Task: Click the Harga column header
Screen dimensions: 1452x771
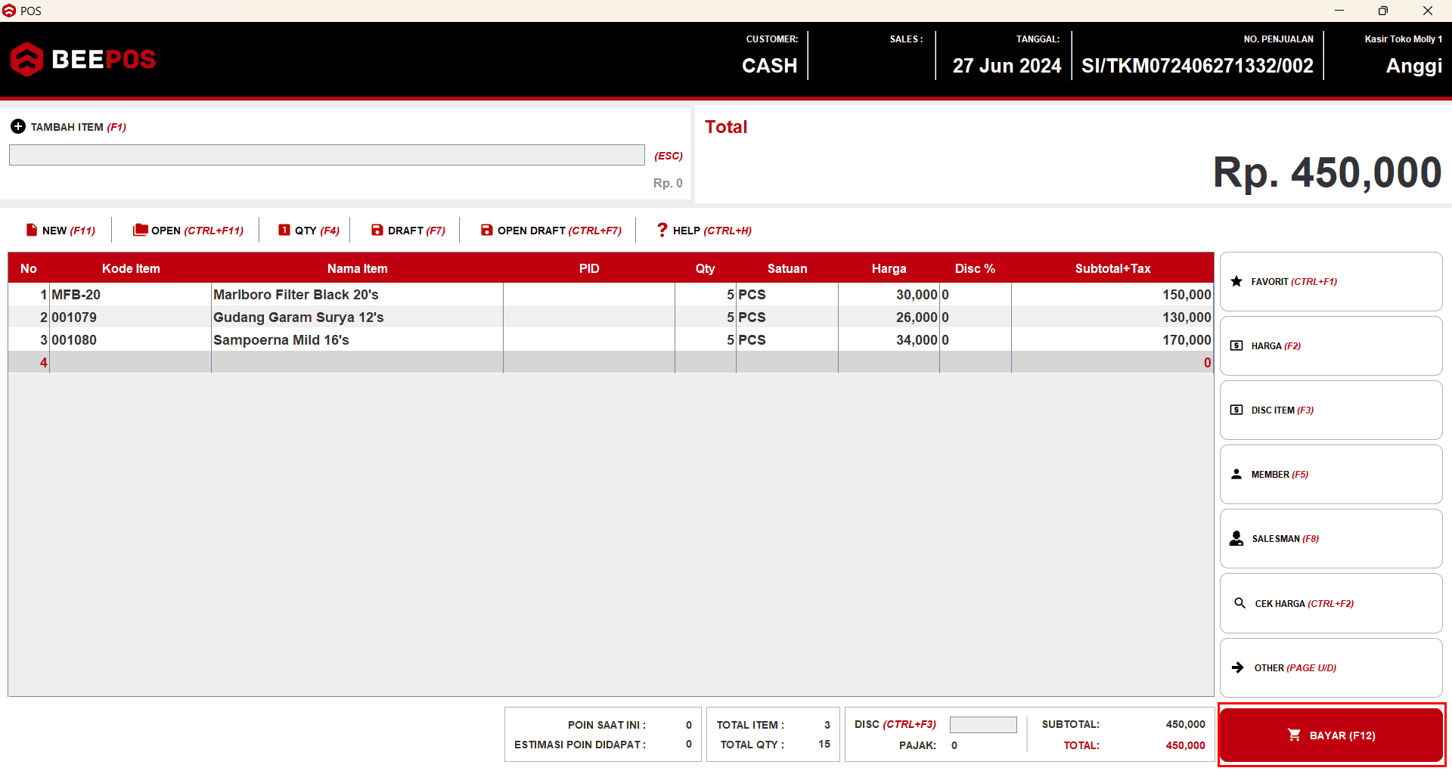Action: [x=889, y=268]
